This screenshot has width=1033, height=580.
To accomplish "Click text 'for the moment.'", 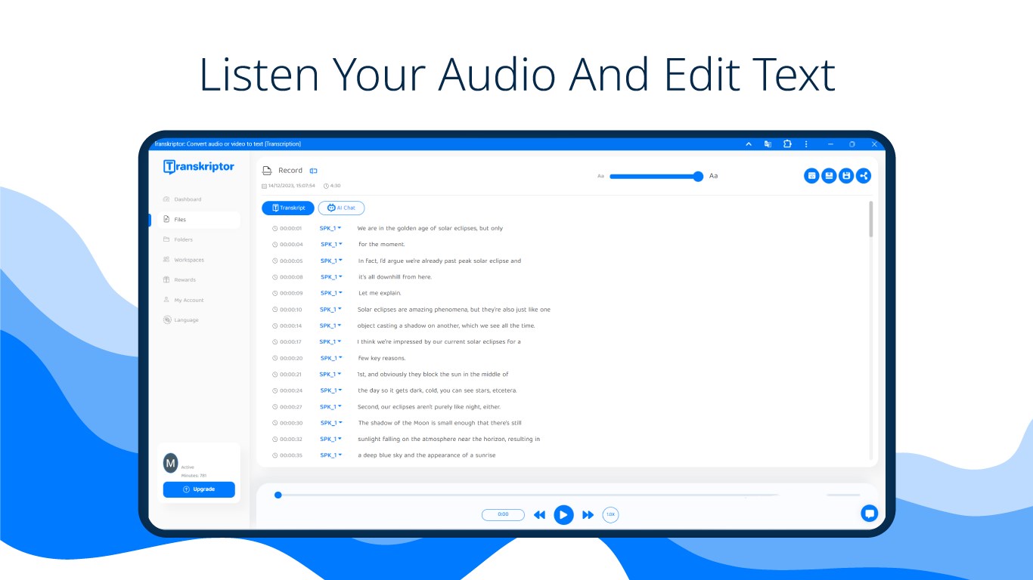I will click(382, 244).
